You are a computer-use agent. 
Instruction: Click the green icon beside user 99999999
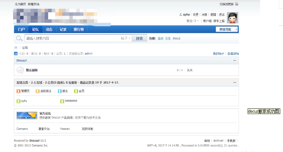tap(62, 101)
